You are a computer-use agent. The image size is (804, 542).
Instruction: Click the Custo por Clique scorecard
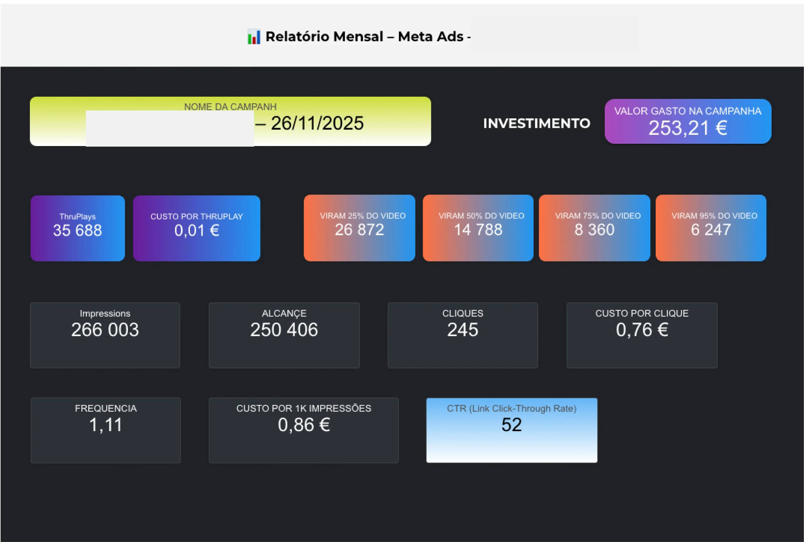pyautogui.click(x=642, y=335)
